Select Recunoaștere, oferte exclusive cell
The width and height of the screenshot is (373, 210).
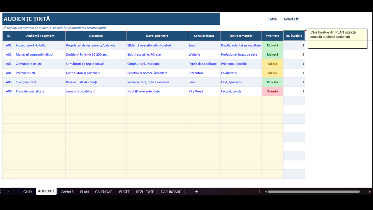pos(157,82)
